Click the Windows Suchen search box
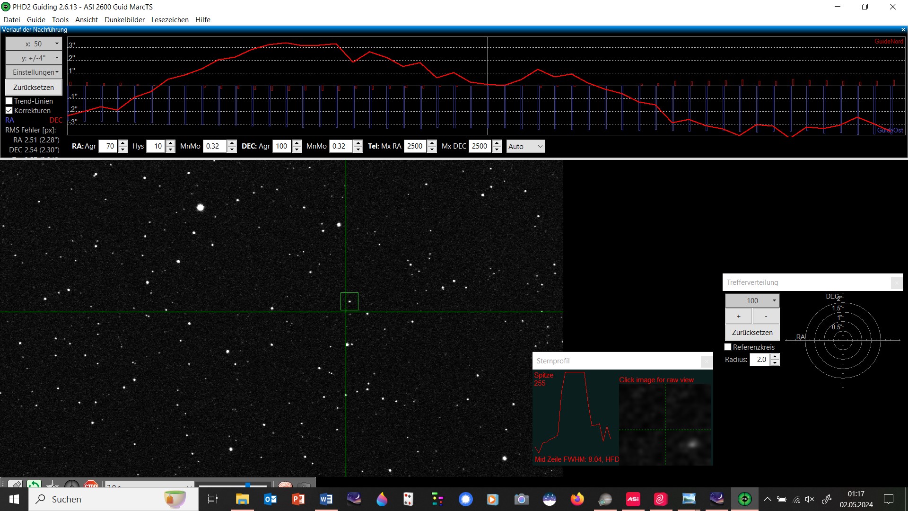Image resolution: width=908 pixels, height=511 pixels. [113, 499]
